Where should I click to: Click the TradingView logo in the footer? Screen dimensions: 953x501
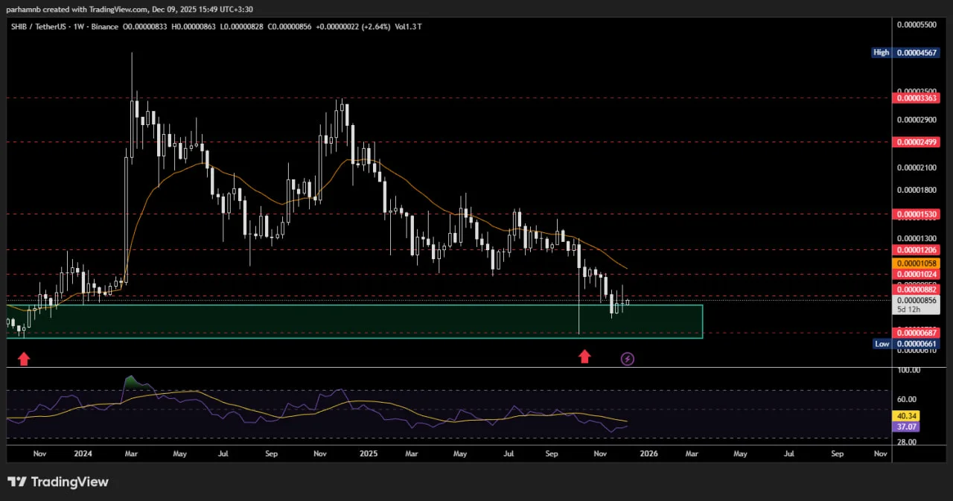tap(58, 482)
